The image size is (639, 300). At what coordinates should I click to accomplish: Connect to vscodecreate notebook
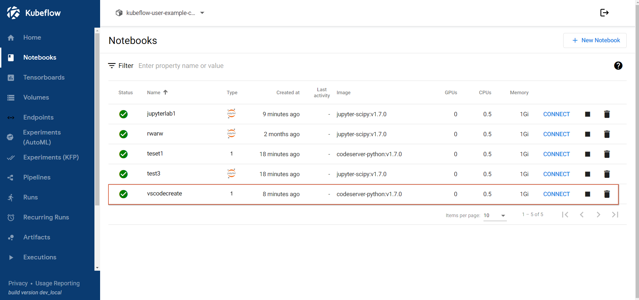pos(556,194)
